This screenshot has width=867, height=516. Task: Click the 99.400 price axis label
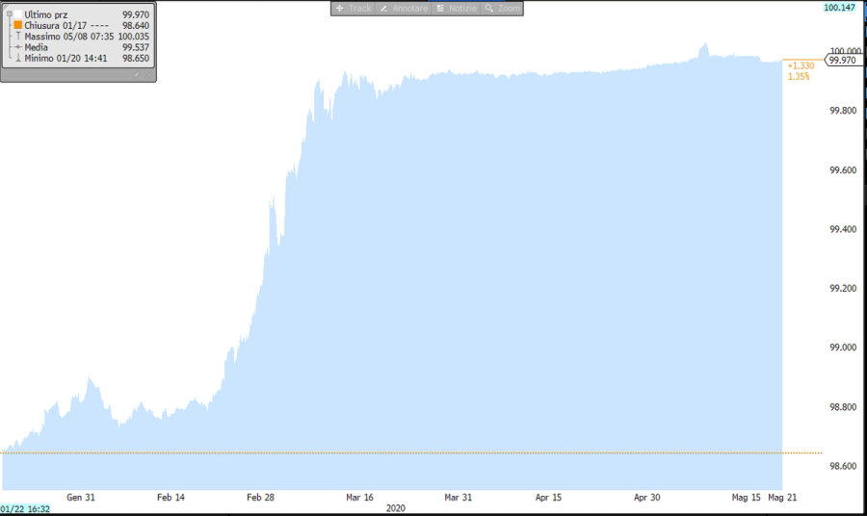coord(843,229)
